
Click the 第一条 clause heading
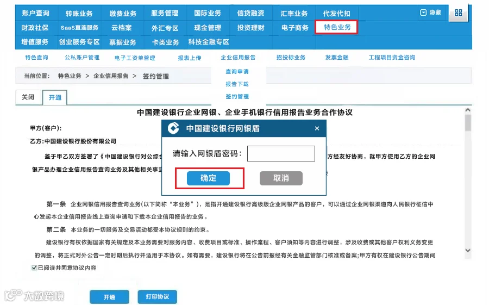[x=56, y=204]
